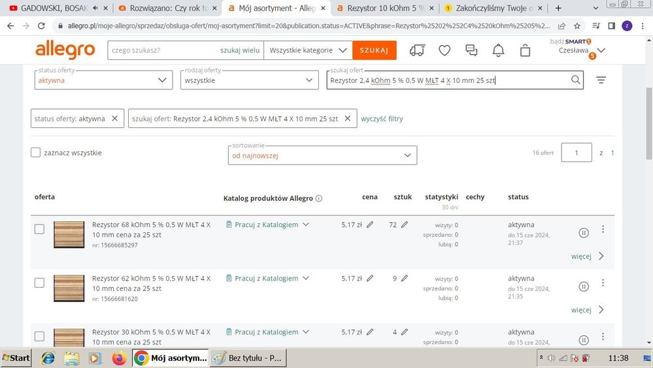
Task: Select checkbox for Rezystor 30 kOhm offer
Action: point(39,337)
